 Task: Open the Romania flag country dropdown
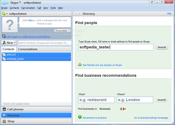tap(123, 109)
